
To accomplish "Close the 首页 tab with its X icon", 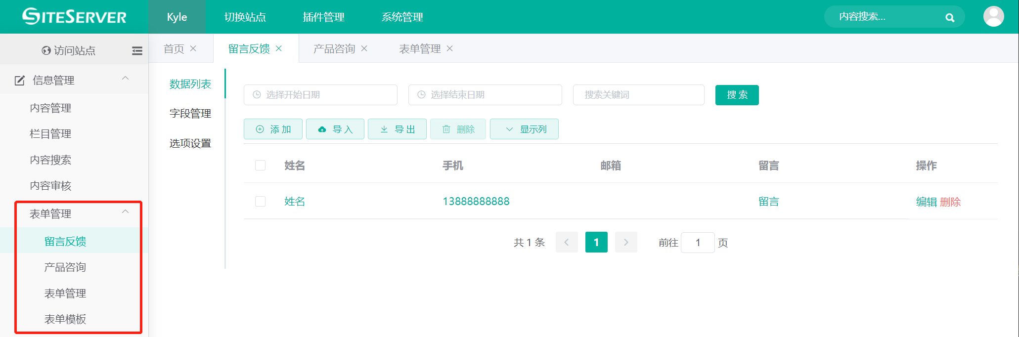I will tap(193, 48).
